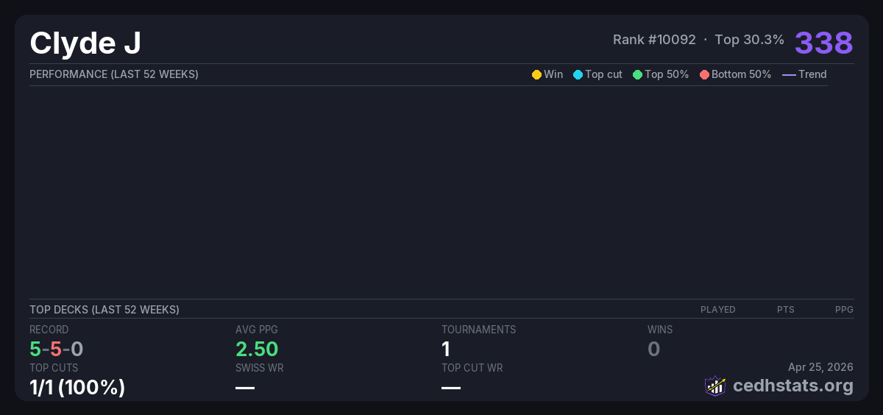
Task: Click the green Top 50% legend dot
Action: pos(637,74)
